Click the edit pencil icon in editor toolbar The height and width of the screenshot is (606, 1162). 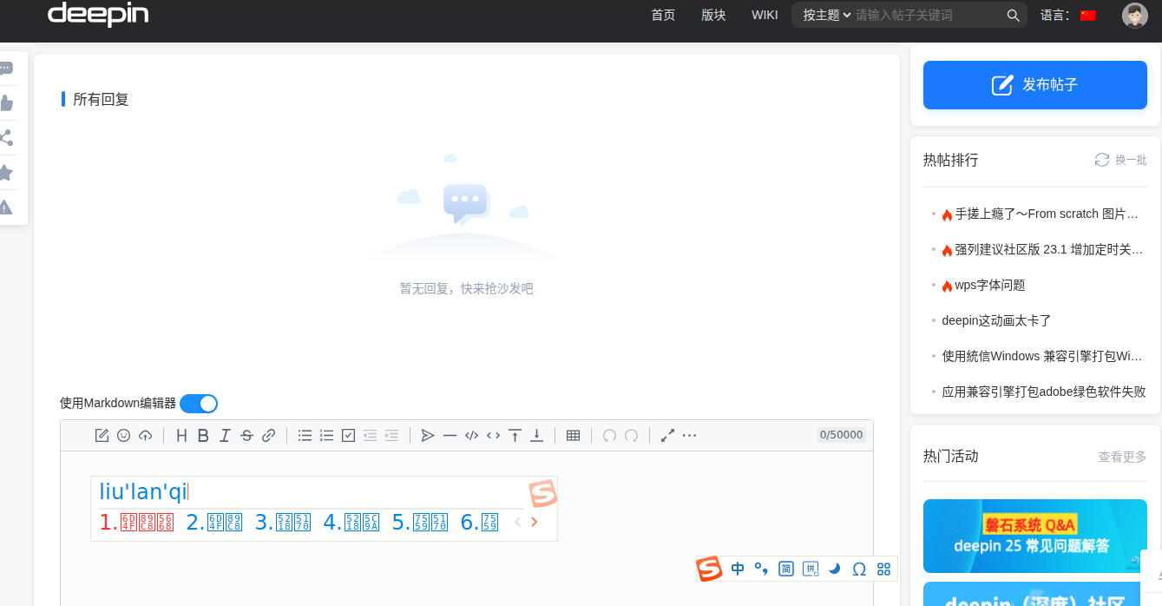(102, 435)
